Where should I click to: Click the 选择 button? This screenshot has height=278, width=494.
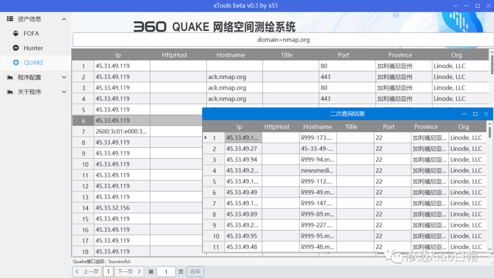[195, 272]
